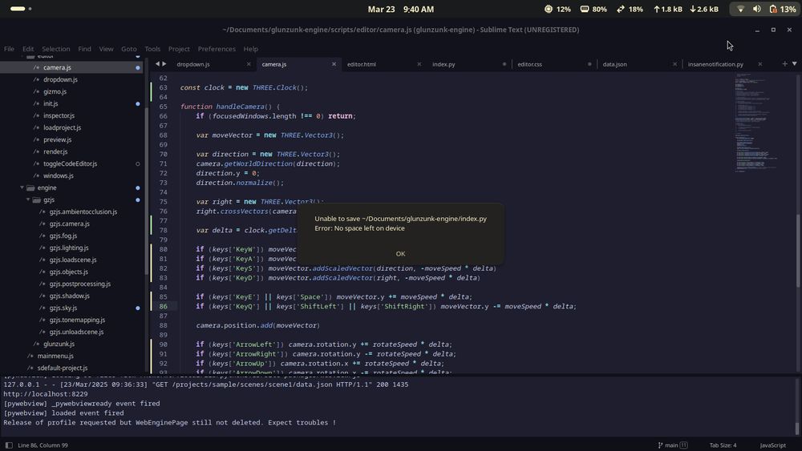Change Tab Size: 4 setting
This screenshot has width=802, height=451.
(723, 445)
